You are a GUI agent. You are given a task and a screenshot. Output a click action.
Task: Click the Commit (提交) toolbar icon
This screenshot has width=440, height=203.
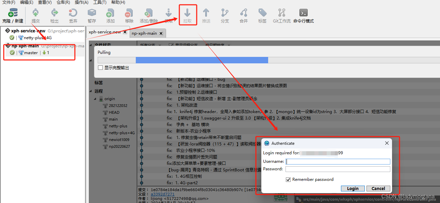pos(36,13)
